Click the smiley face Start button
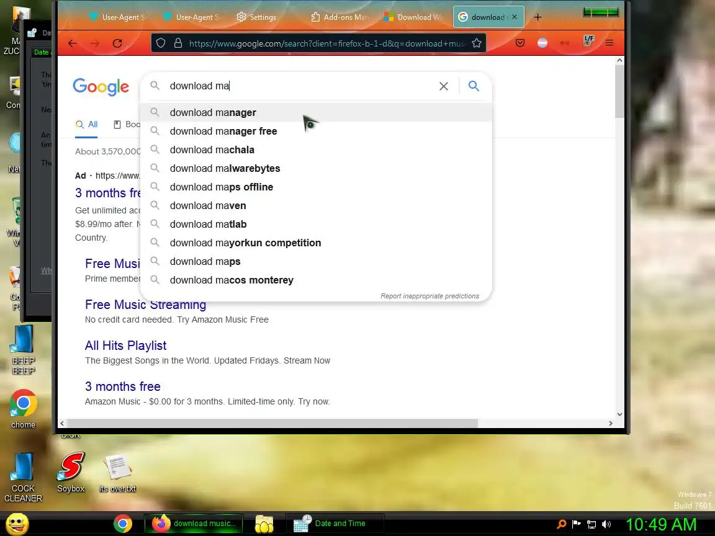Viewport: 715px width, 536px height. pyautogui.click(x=17, y=524)
